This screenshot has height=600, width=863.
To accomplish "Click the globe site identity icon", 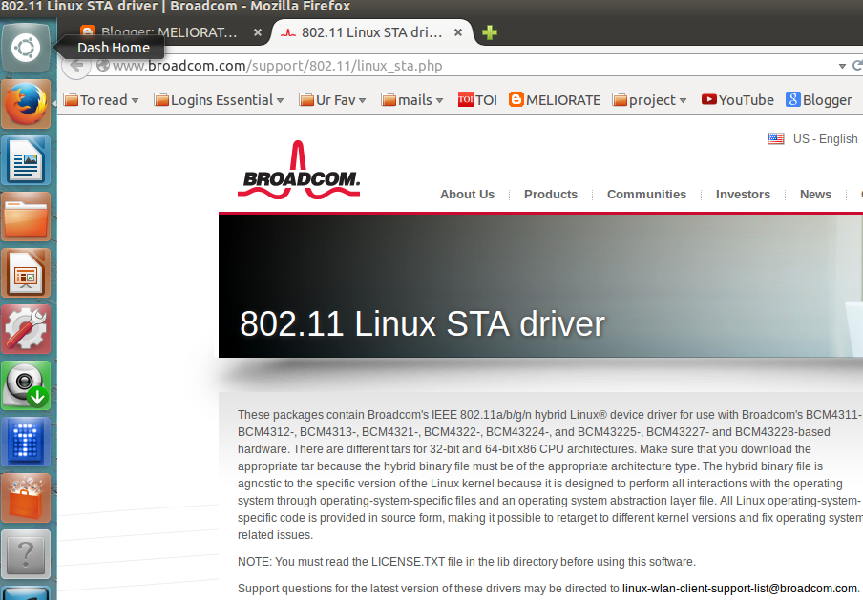I will pos(102,66).
